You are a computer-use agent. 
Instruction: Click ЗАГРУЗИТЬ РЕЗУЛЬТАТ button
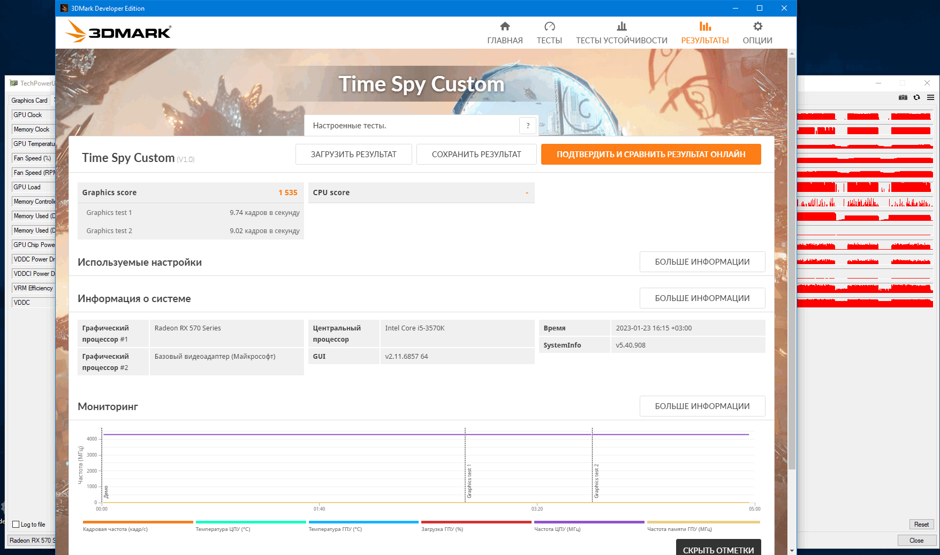[354, 155]
